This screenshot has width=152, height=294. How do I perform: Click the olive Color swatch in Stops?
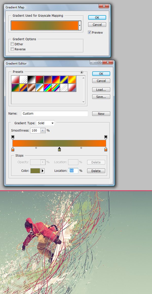tap(35, 171)
